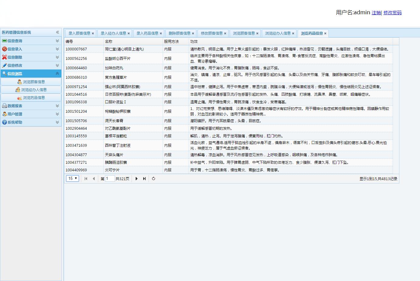The height and width of the screenshot is (281, 420).
Task: Open 浏览经办人信息 in the sidebar
Action: 34,90
